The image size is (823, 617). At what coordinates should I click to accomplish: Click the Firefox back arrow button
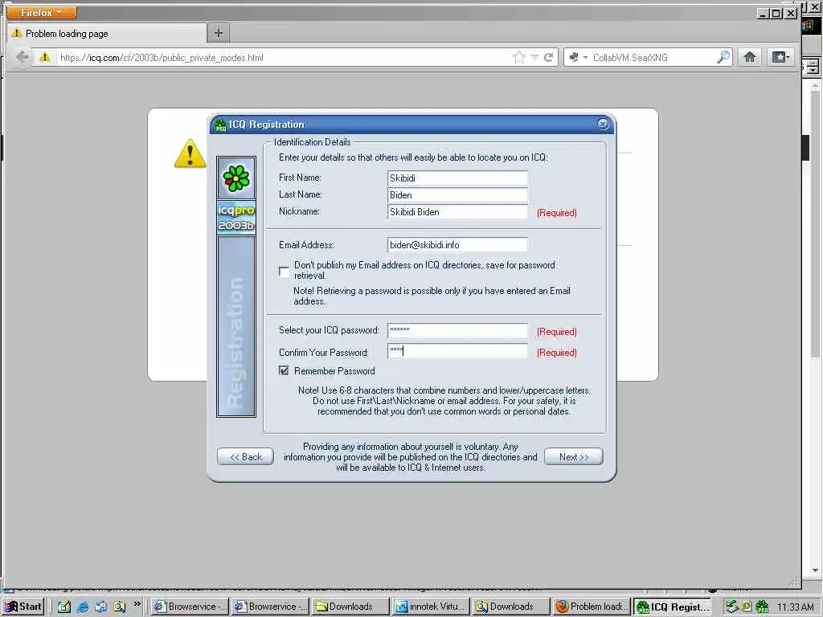[23, 57]
